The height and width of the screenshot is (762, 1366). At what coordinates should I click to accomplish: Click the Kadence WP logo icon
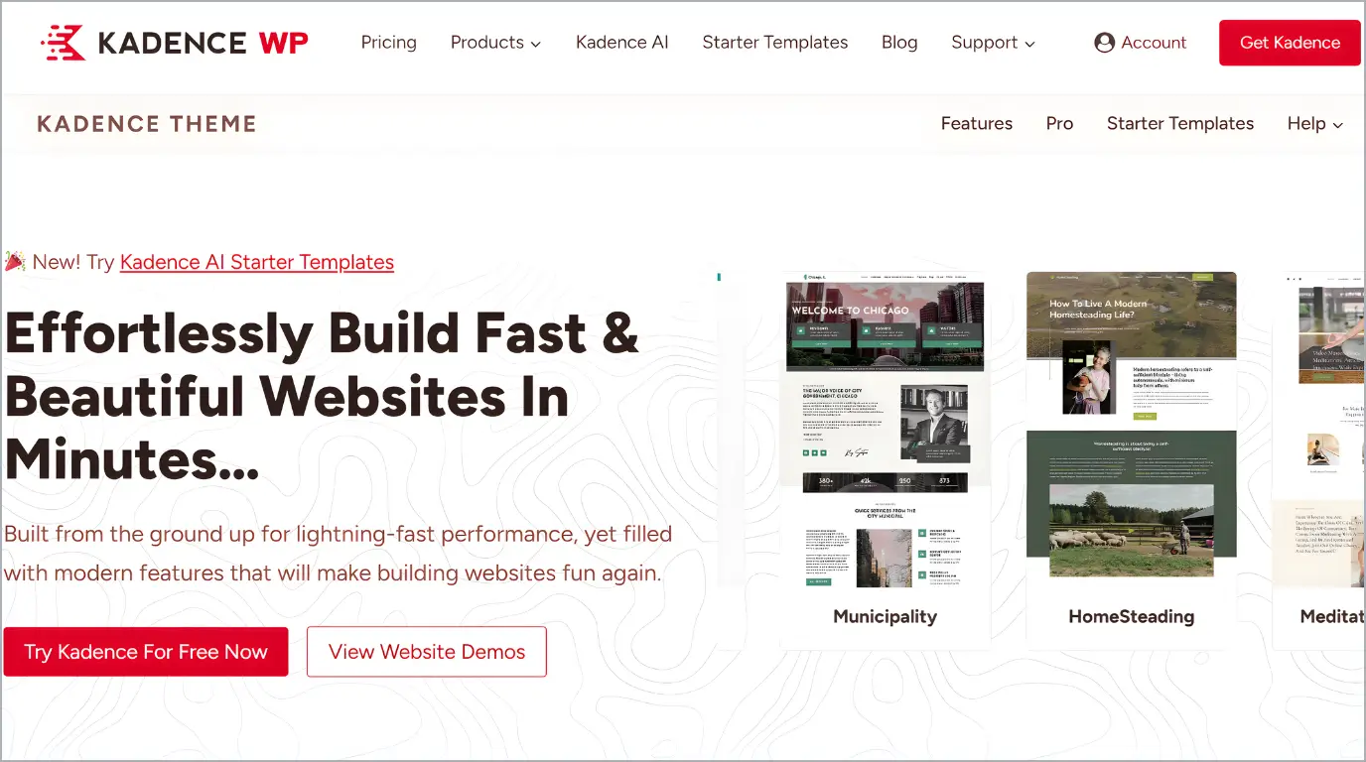64,43
